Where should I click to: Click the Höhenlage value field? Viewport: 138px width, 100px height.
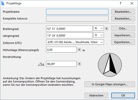click(x=61, y=50)
